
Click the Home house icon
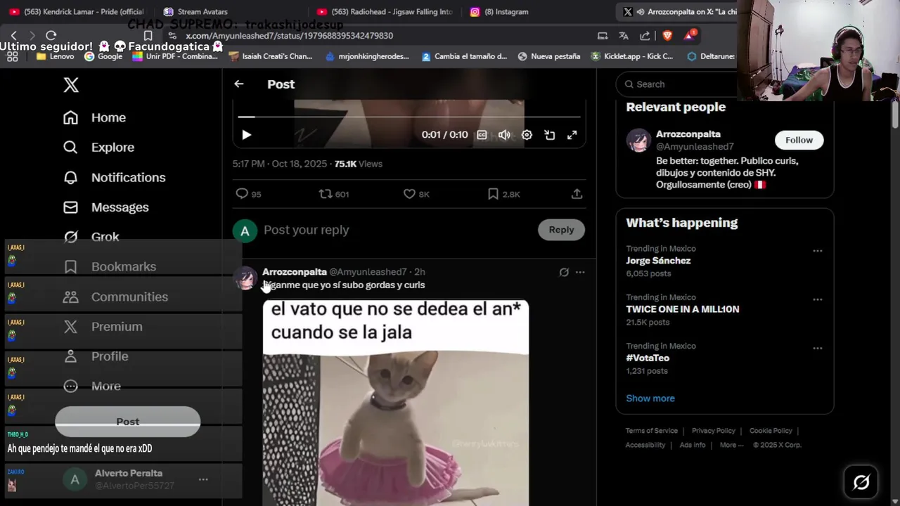point(70,117)
